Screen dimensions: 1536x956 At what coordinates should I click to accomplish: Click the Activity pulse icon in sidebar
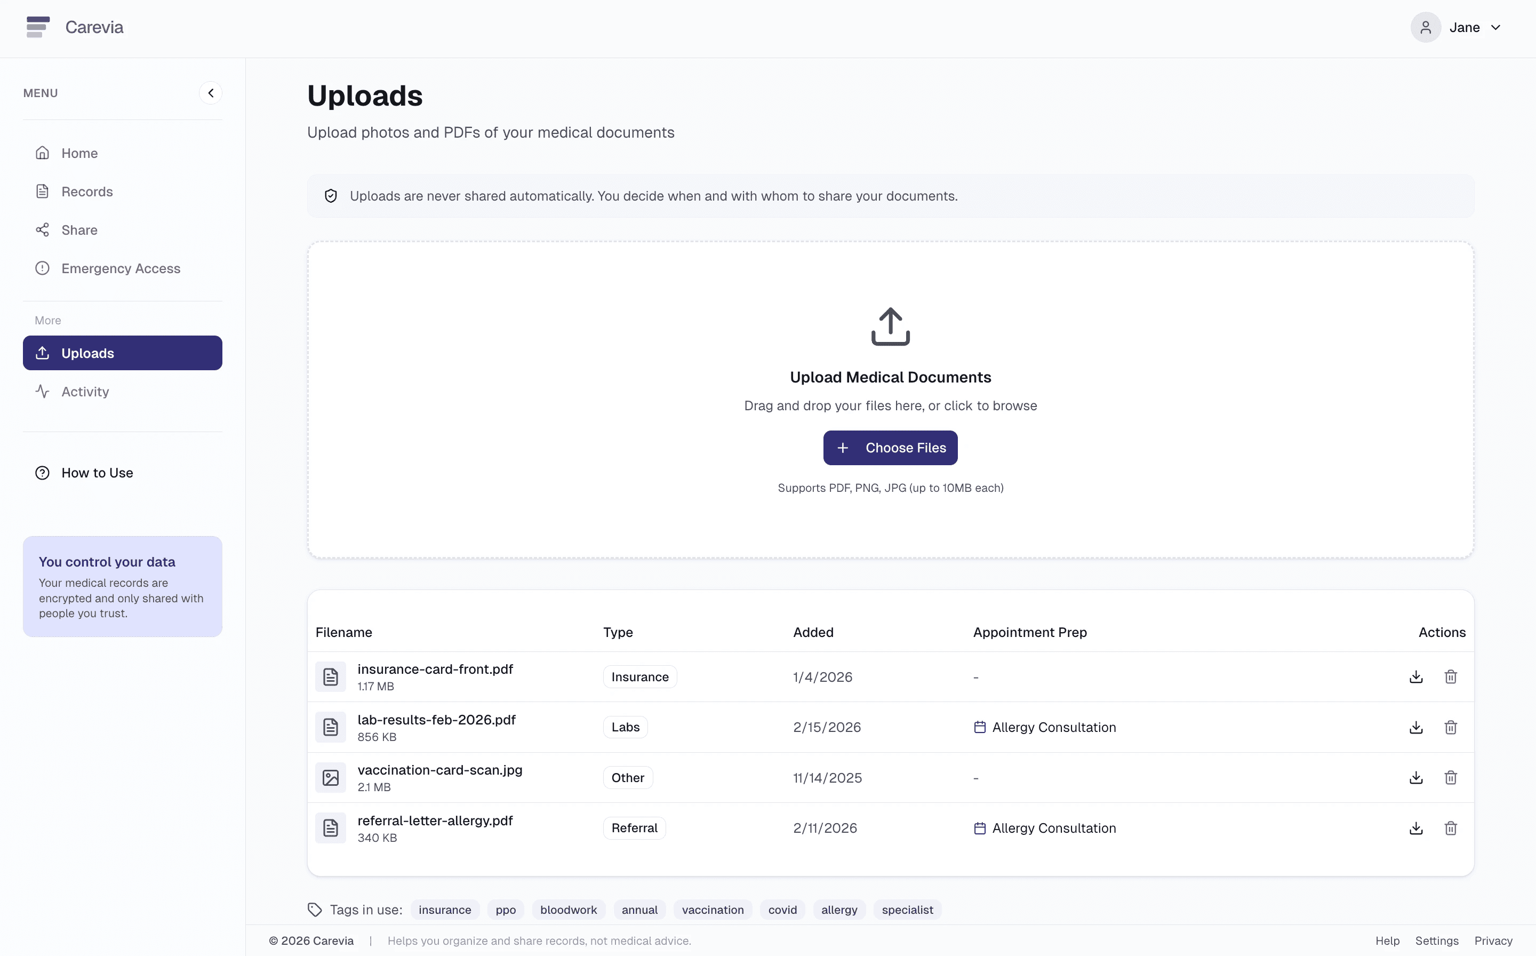(42, 392)
